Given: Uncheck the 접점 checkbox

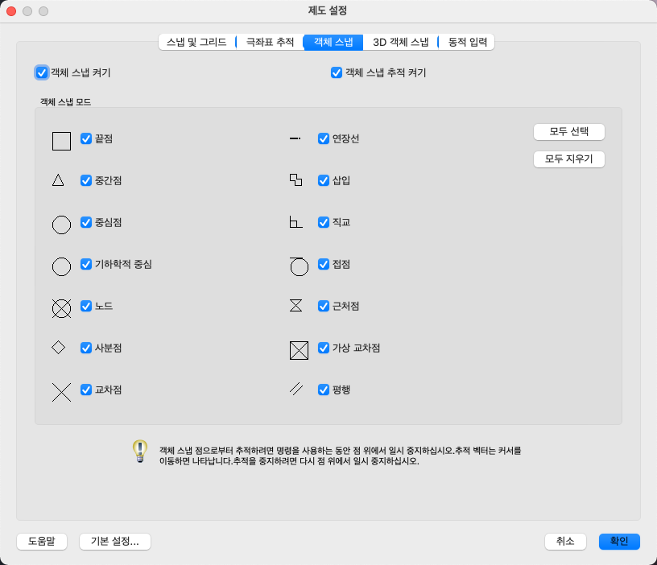Looking at the screenshot, I should 324,264.
